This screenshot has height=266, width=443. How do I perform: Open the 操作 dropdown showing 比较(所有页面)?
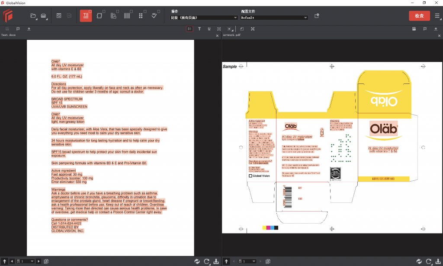[x=204, y=17]
